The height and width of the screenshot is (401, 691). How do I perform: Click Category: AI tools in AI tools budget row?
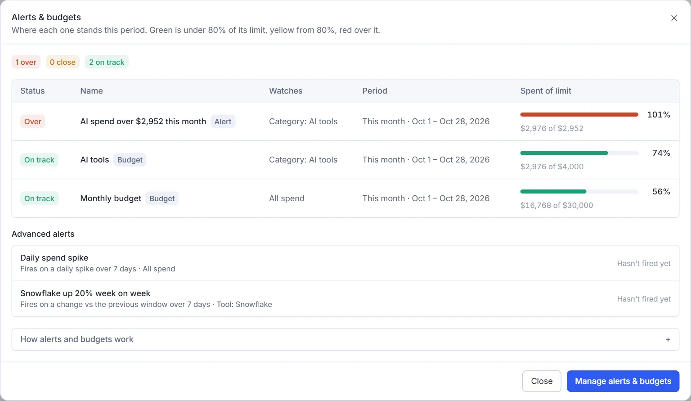(x=303, y=160)
